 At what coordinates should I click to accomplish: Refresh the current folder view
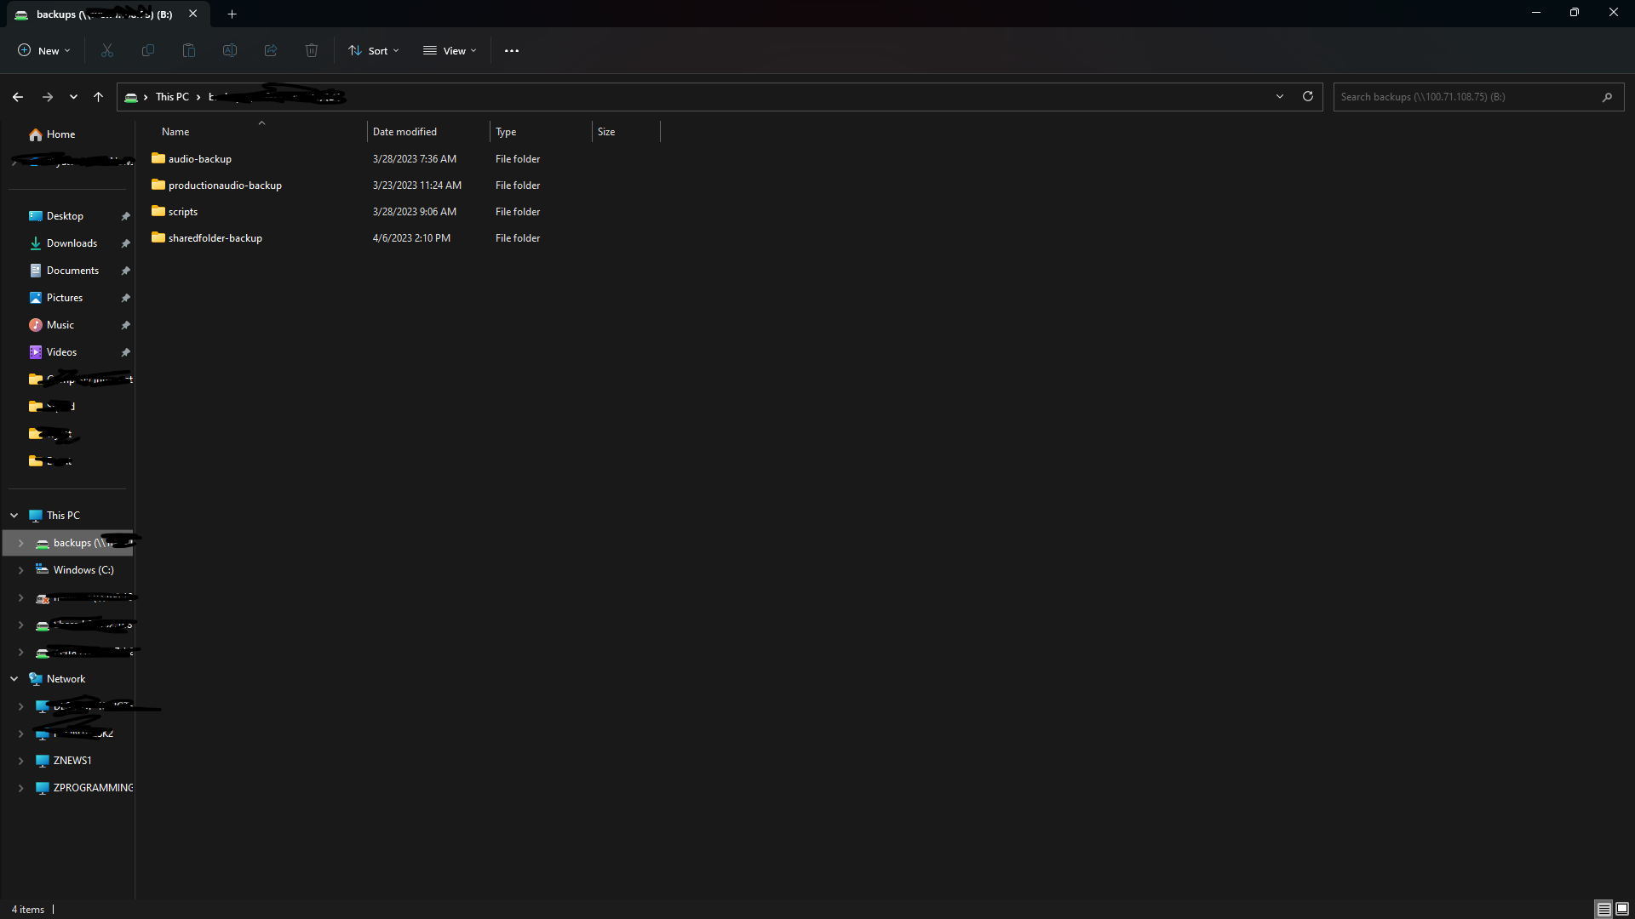1308,97
